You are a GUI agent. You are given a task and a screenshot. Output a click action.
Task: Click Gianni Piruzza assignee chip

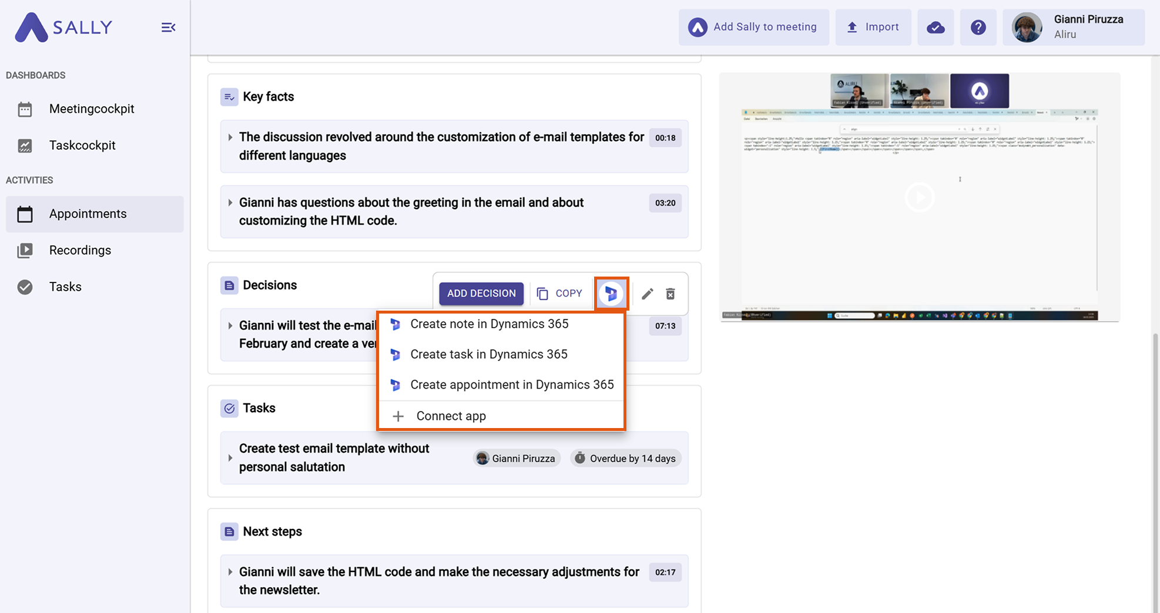coord(517,459)
